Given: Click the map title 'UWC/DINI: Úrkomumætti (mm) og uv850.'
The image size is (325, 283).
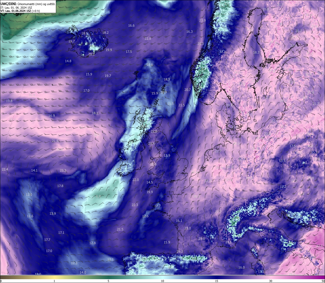Looking at the screenshot, I should coord(28,4).
